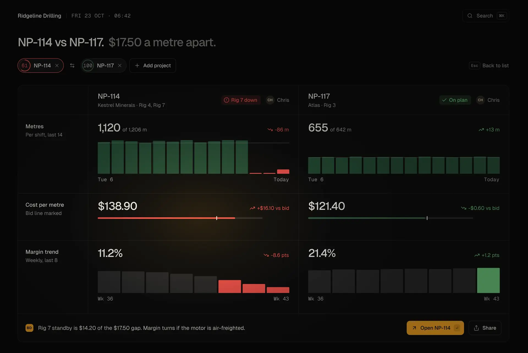Image resolution: width=528 pixels, height=353 pixels.
Task: Click the NP-117 cost per metre bar
Action: (x=391, y=218)
